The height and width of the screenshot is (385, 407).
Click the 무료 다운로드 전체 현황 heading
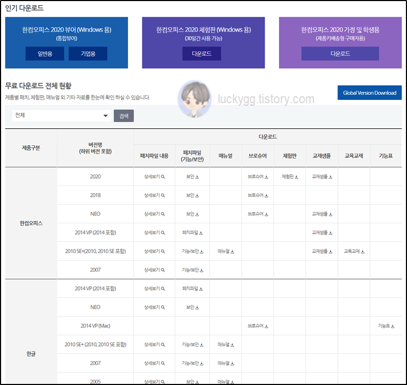[38, 86]
